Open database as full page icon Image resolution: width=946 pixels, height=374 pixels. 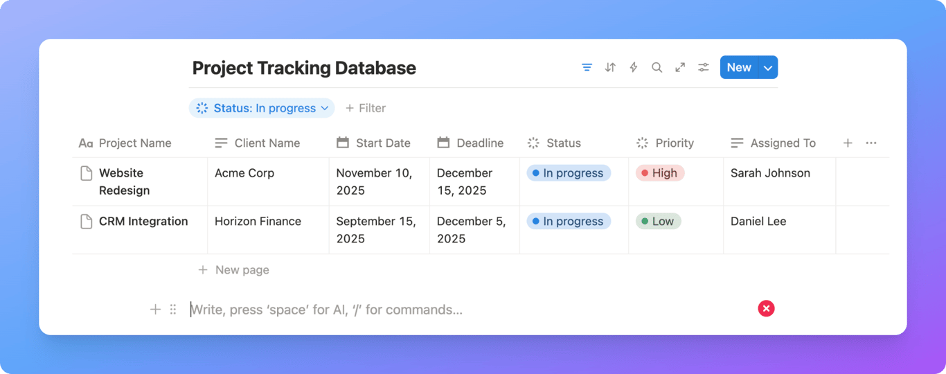point(680,67)
